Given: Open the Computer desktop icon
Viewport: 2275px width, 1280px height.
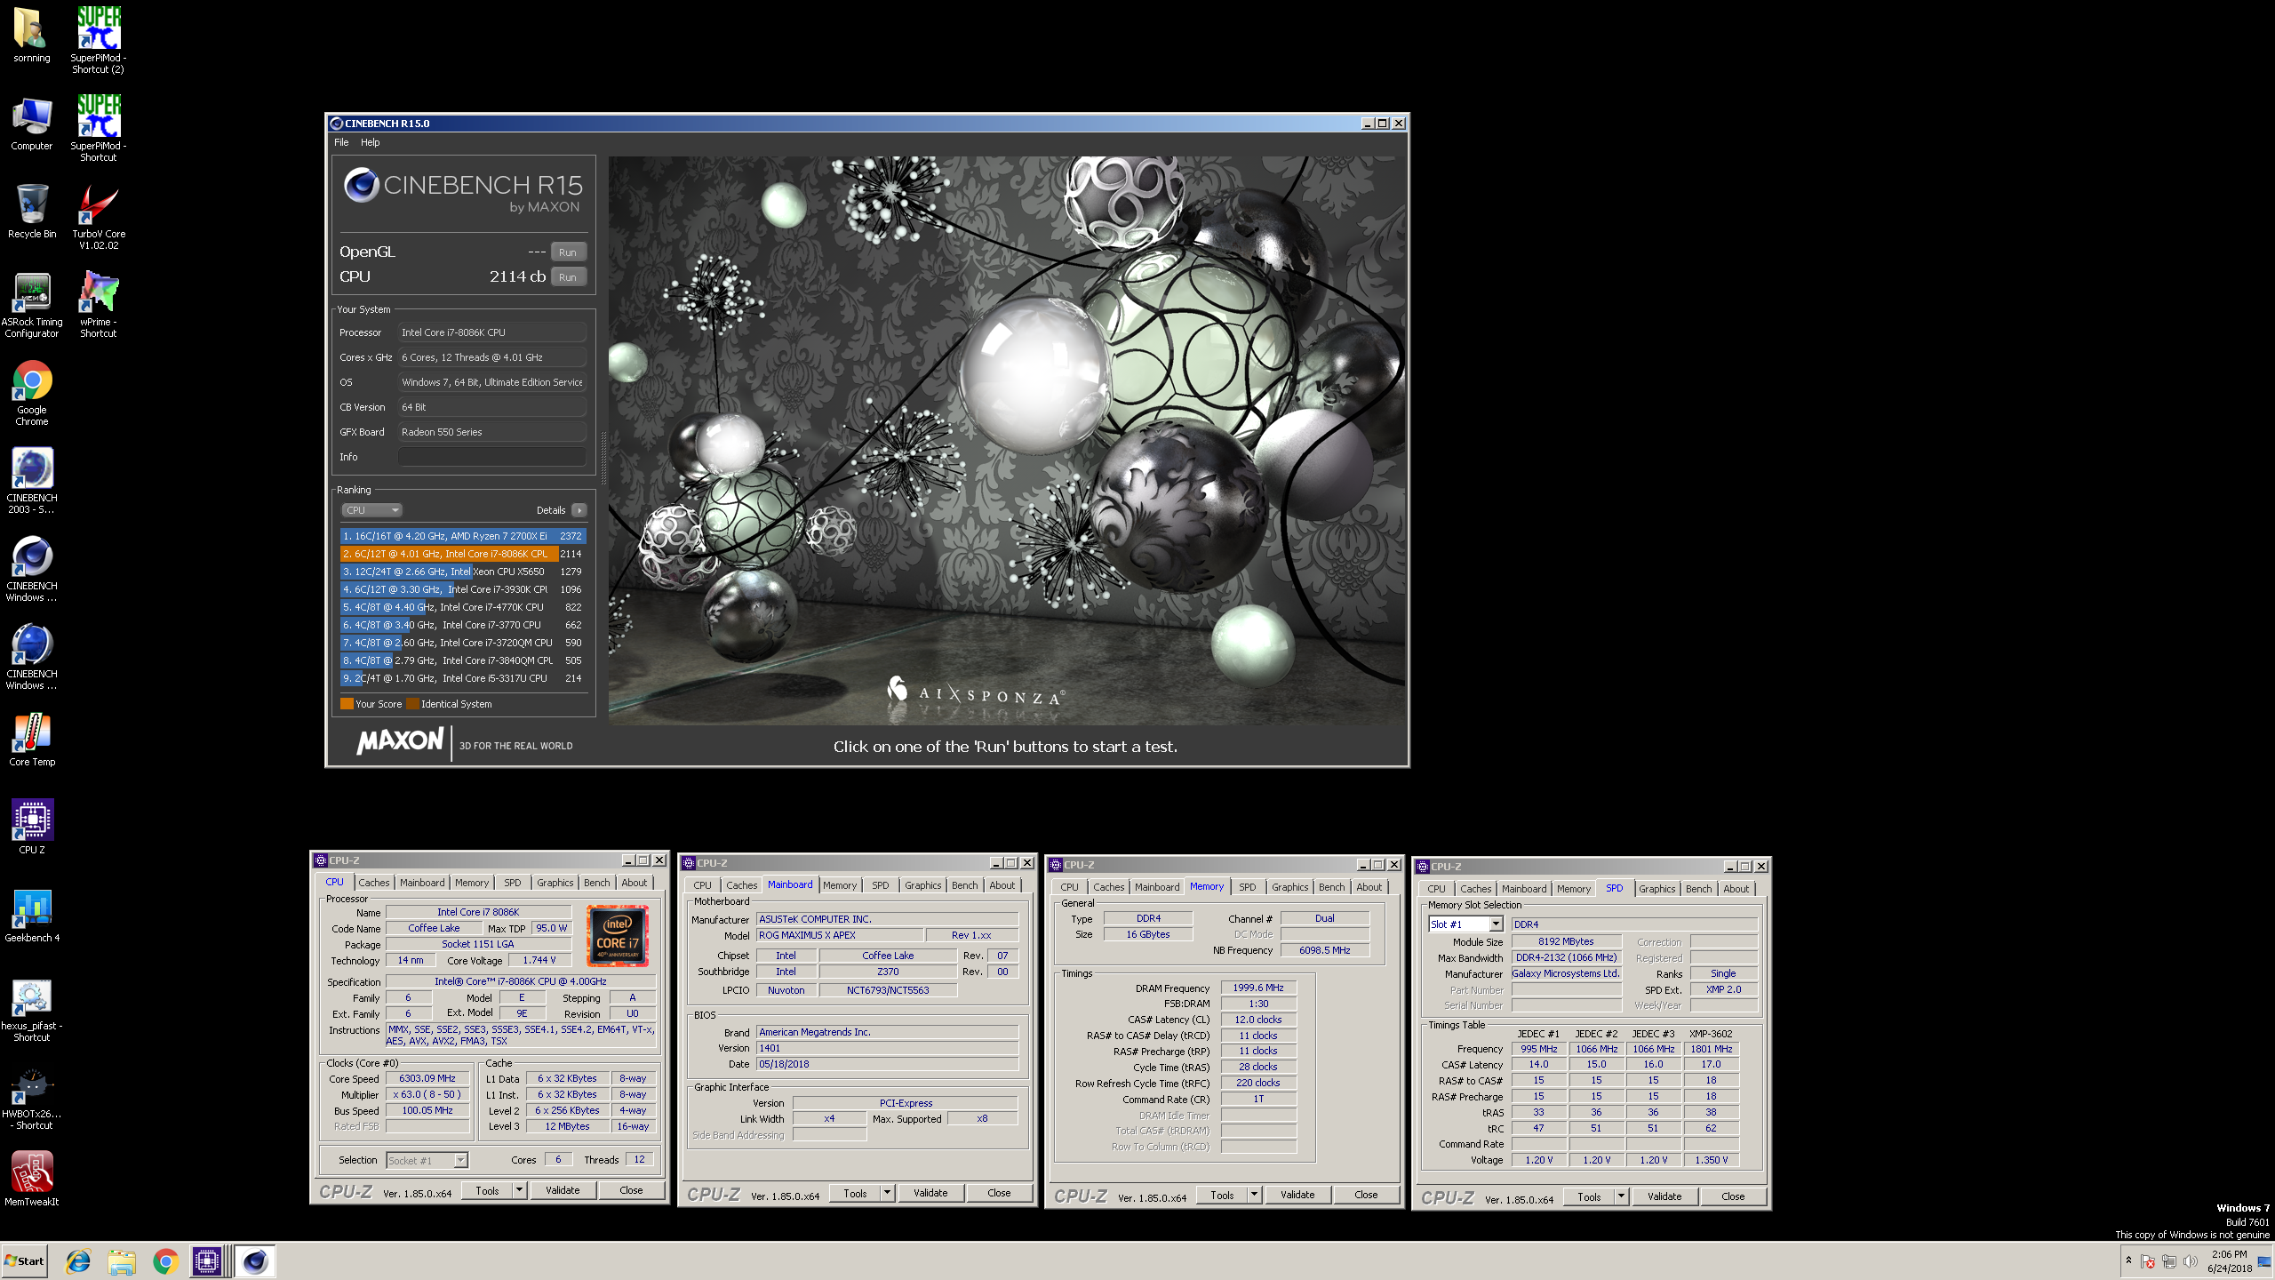Looking at the screenshot, I should point(31,124).
